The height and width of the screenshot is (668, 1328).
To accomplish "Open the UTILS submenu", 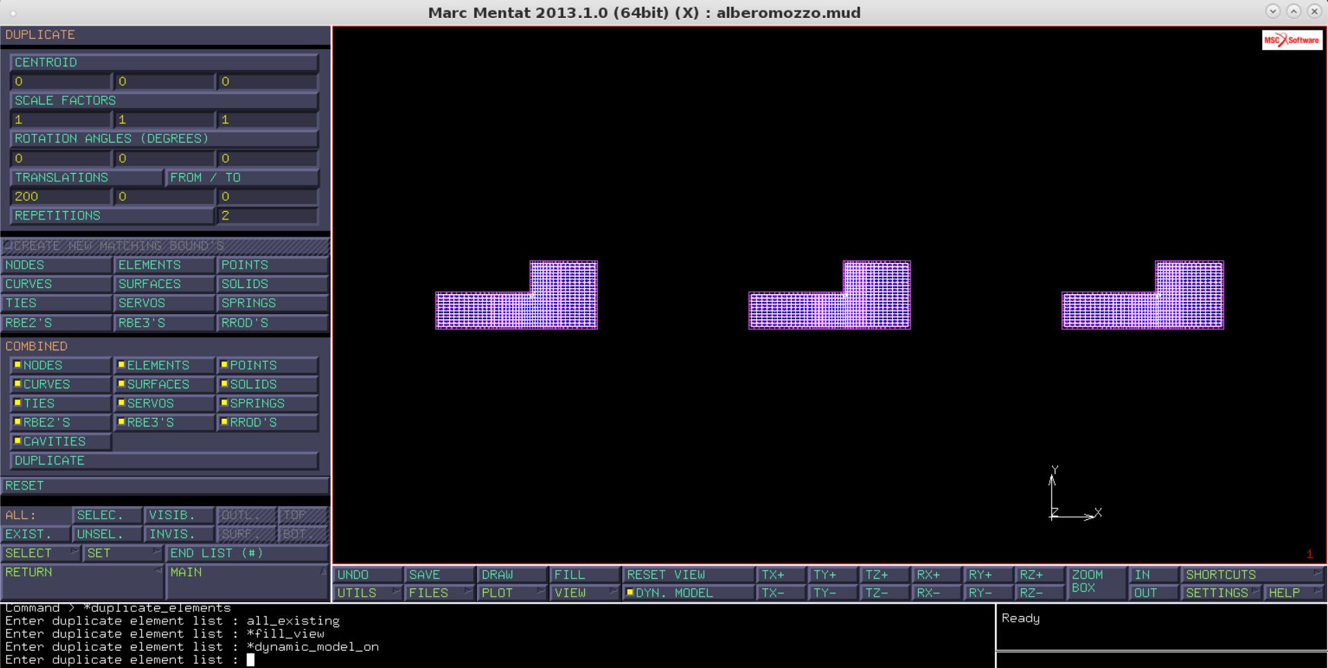I will [367, 593].
